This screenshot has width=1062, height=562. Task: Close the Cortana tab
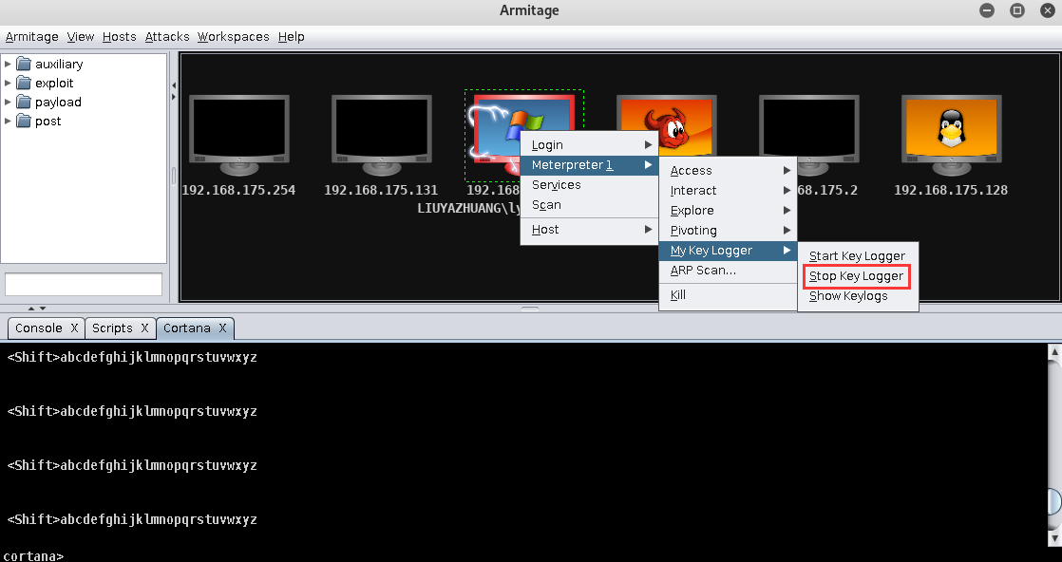(222, 328)
